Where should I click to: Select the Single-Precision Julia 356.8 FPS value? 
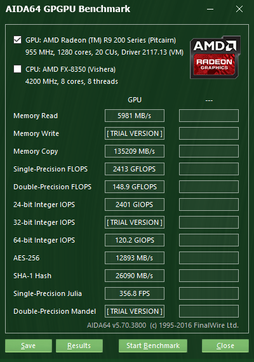(135, 293)
